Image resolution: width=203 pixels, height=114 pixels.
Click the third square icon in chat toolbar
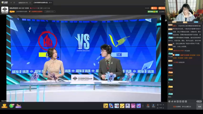click(x=183, y=102)
